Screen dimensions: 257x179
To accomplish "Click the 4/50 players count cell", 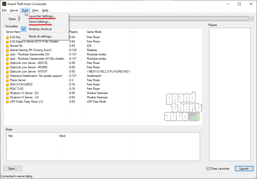I will tap(72, 102).
